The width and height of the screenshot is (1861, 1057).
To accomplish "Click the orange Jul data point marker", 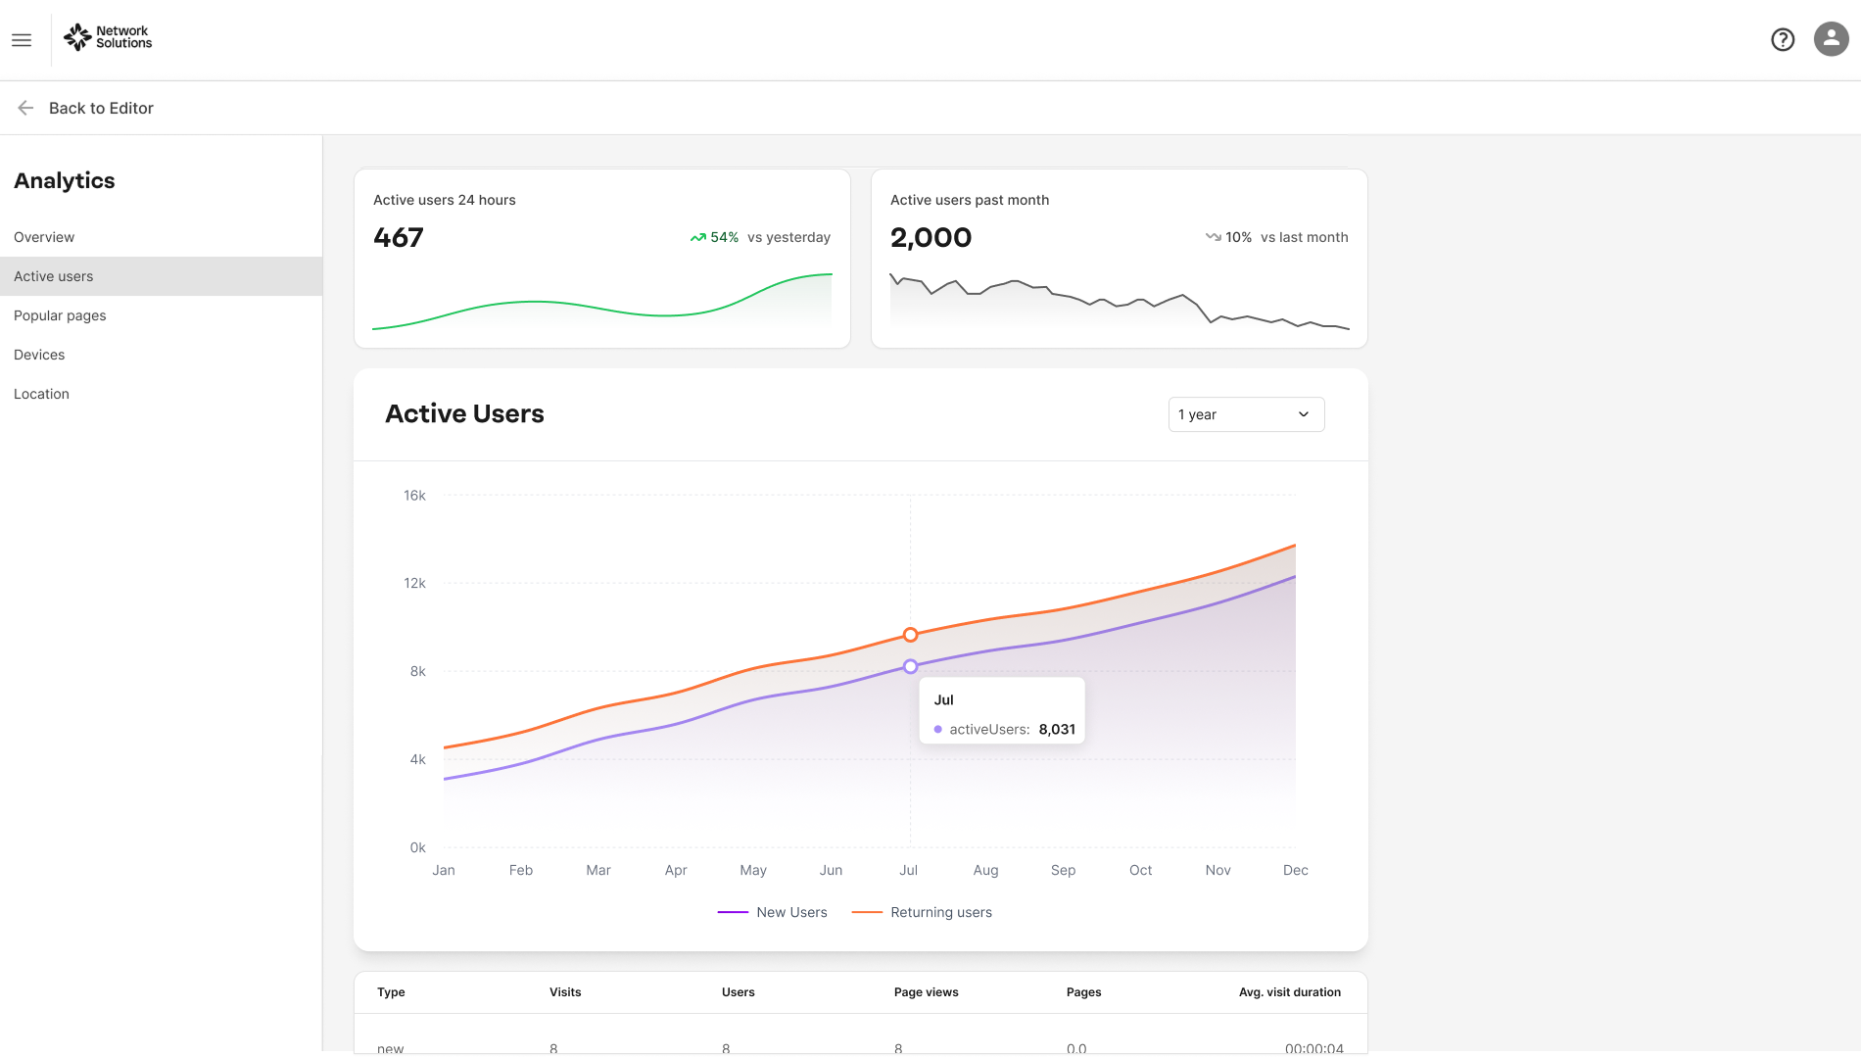I will click(x=910, y=635).
